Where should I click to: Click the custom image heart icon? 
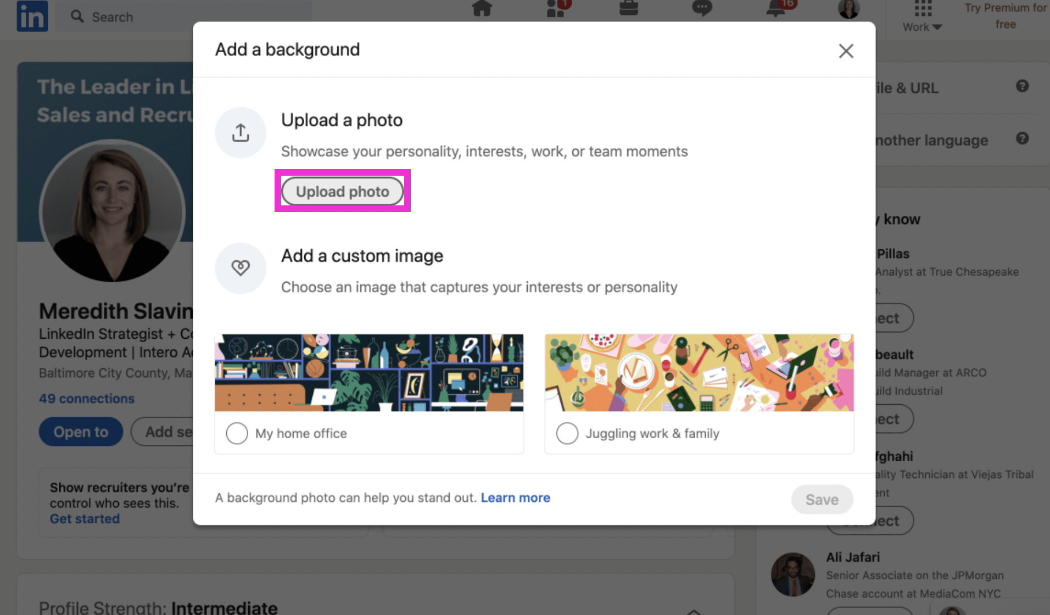(241, 268)
